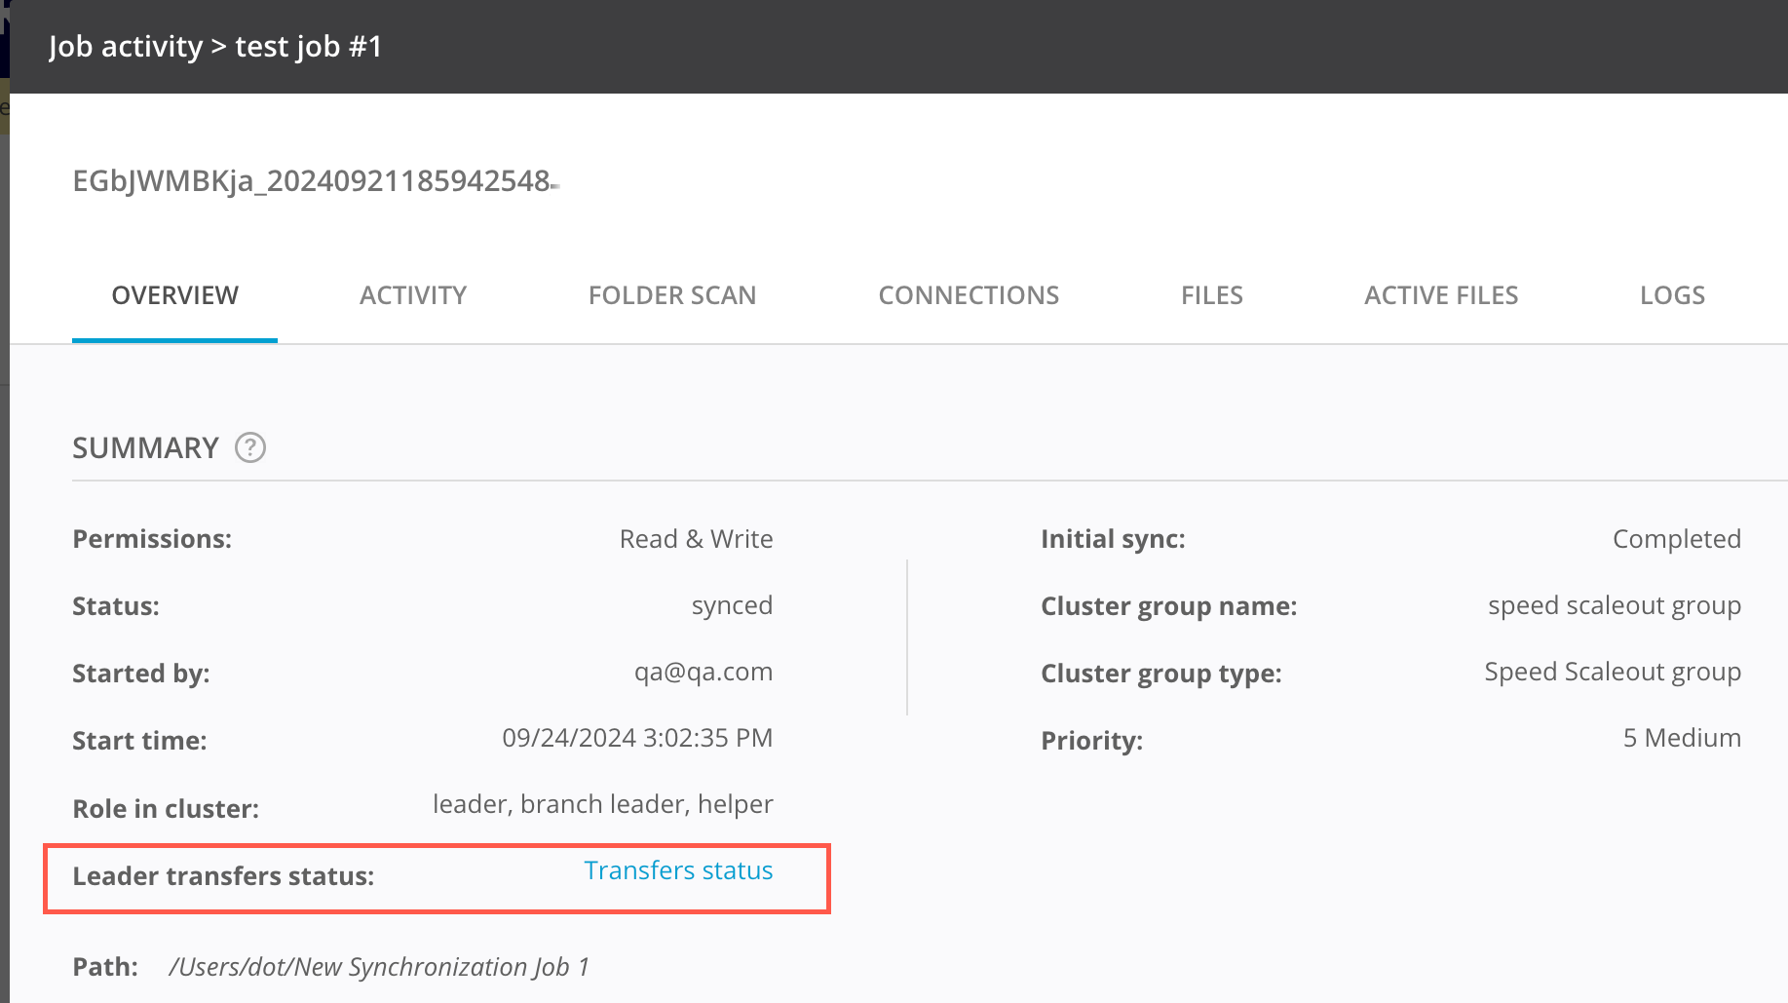1788x1003 pixels.
Task: Click Job activity in the breadcrumb
Action: click(126, 47)
